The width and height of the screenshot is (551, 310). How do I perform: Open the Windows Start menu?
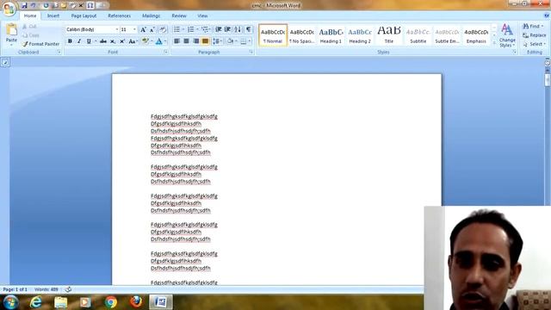11,302
